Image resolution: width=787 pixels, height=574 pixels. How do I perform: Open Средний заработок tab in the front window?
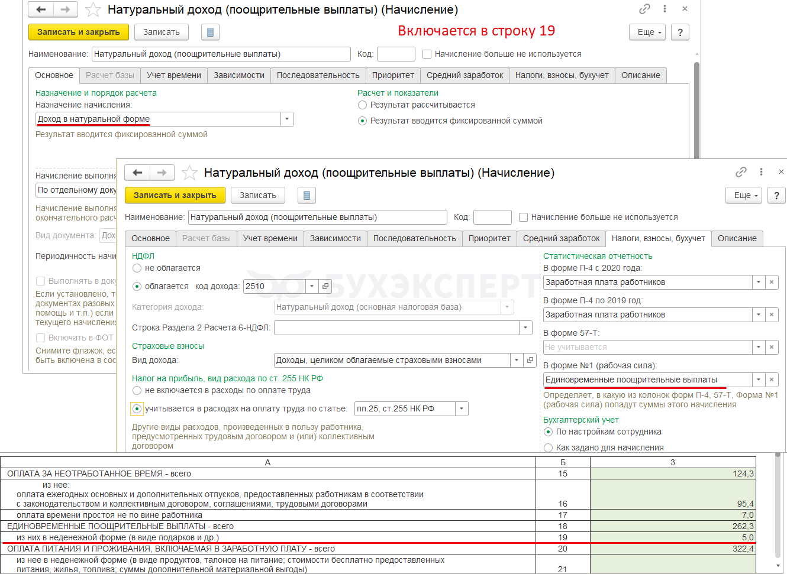562,238
